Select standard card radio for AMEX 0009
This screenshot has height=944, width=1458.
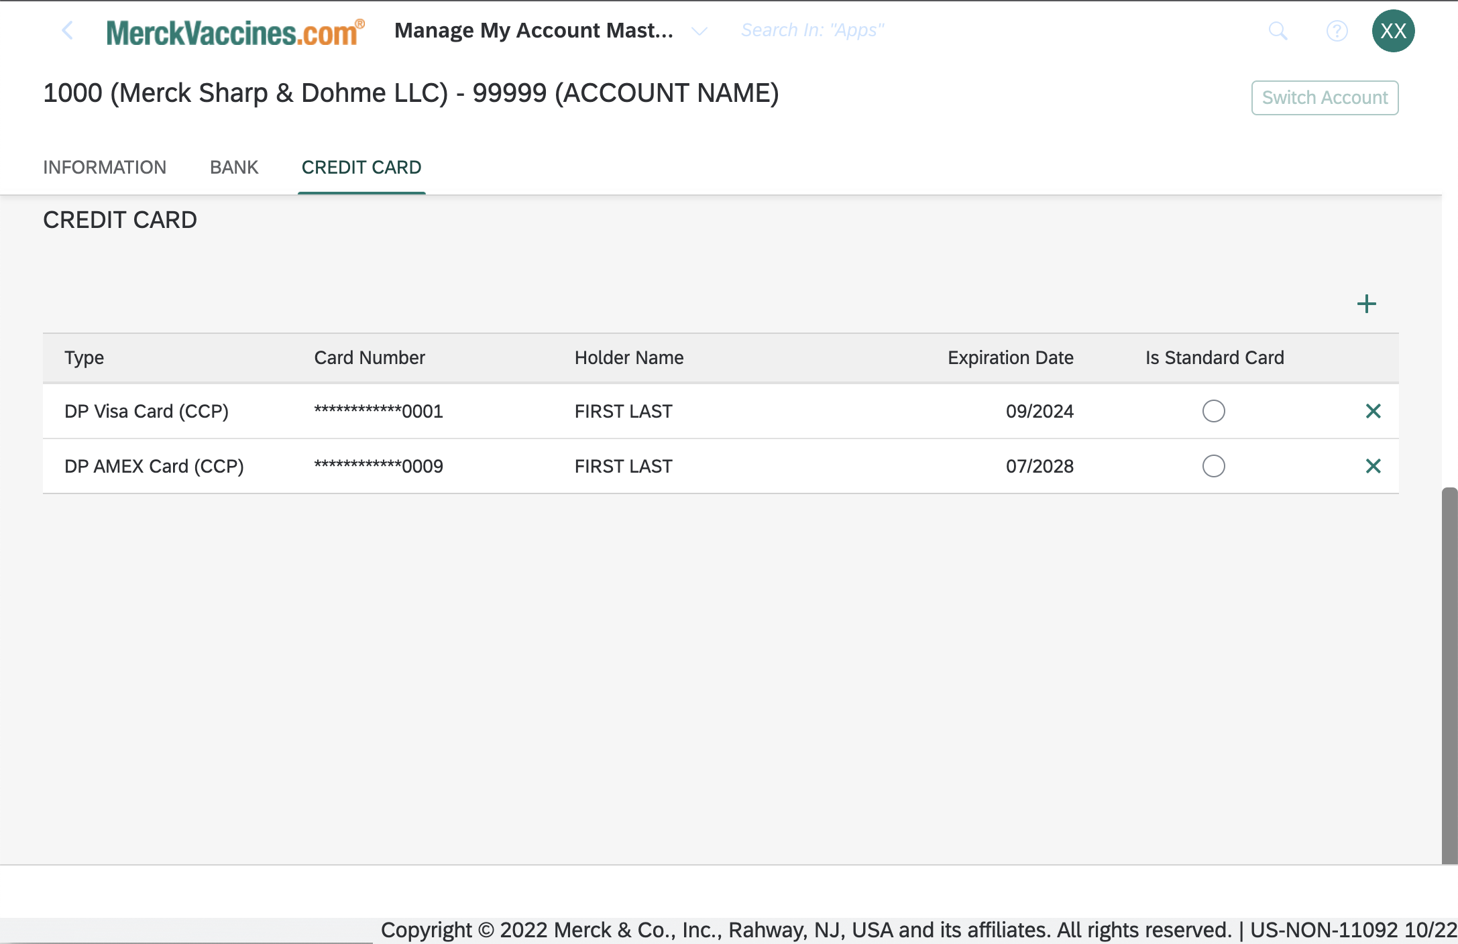coord(1214,464)
